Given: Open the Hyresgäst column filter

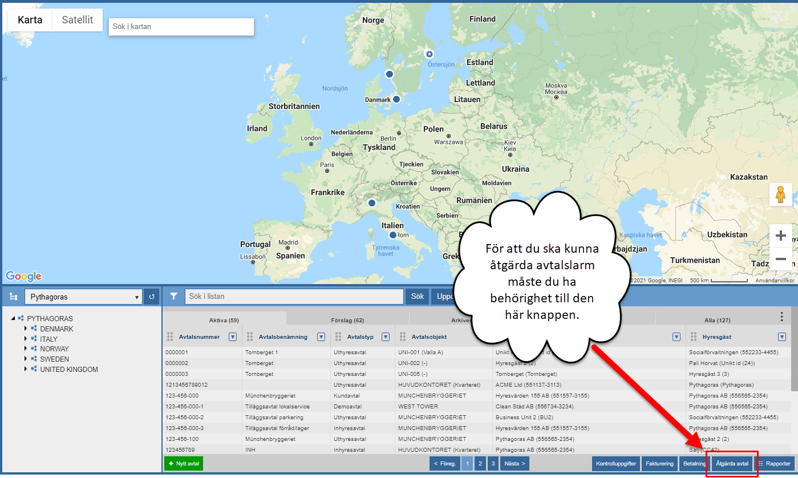Looking at the screenshot, I should click(x=781, y=337).
